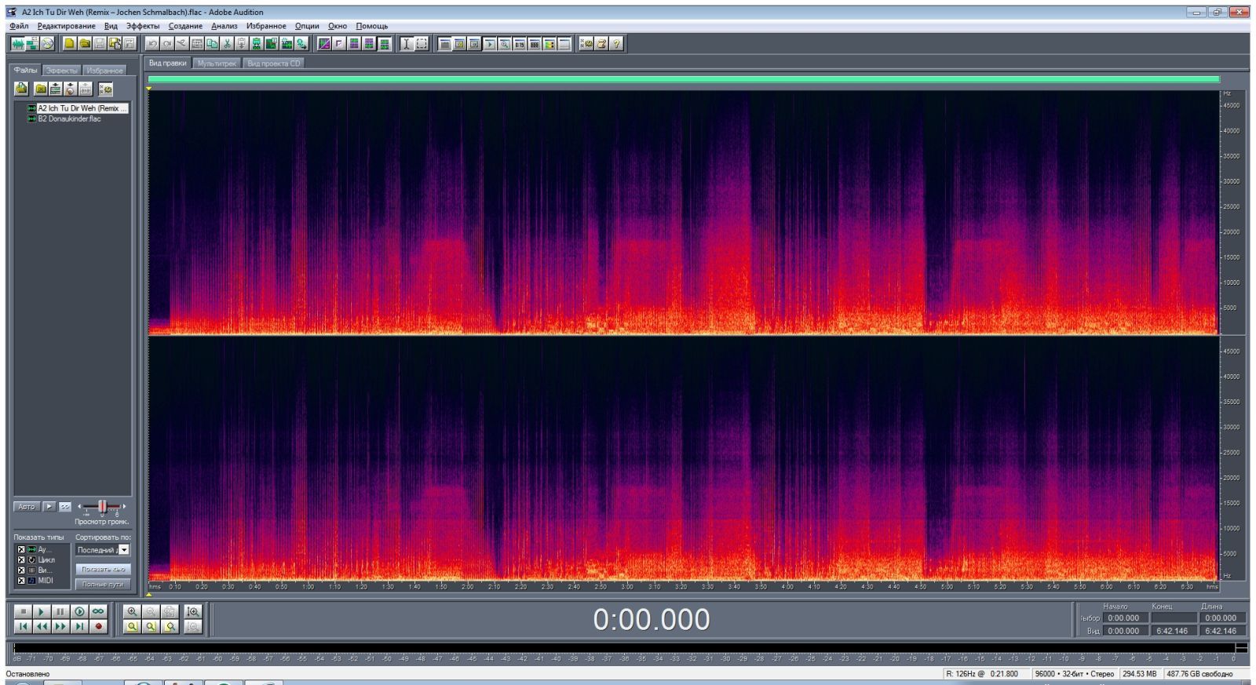Screen dimensions: 1256x685
Task: Select the Time Selection I-beam tool
Action: point(407,43)
